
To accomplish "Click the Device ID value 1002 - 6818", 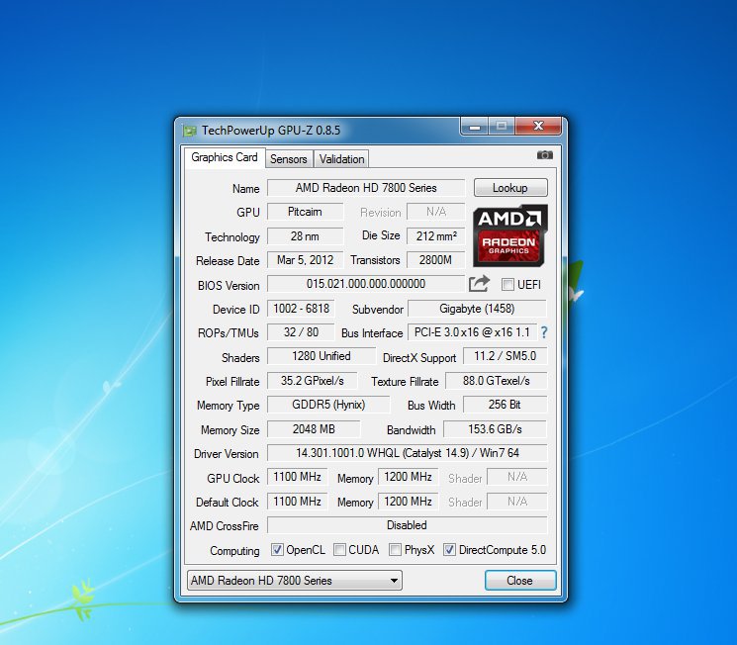I will (301, 309).
